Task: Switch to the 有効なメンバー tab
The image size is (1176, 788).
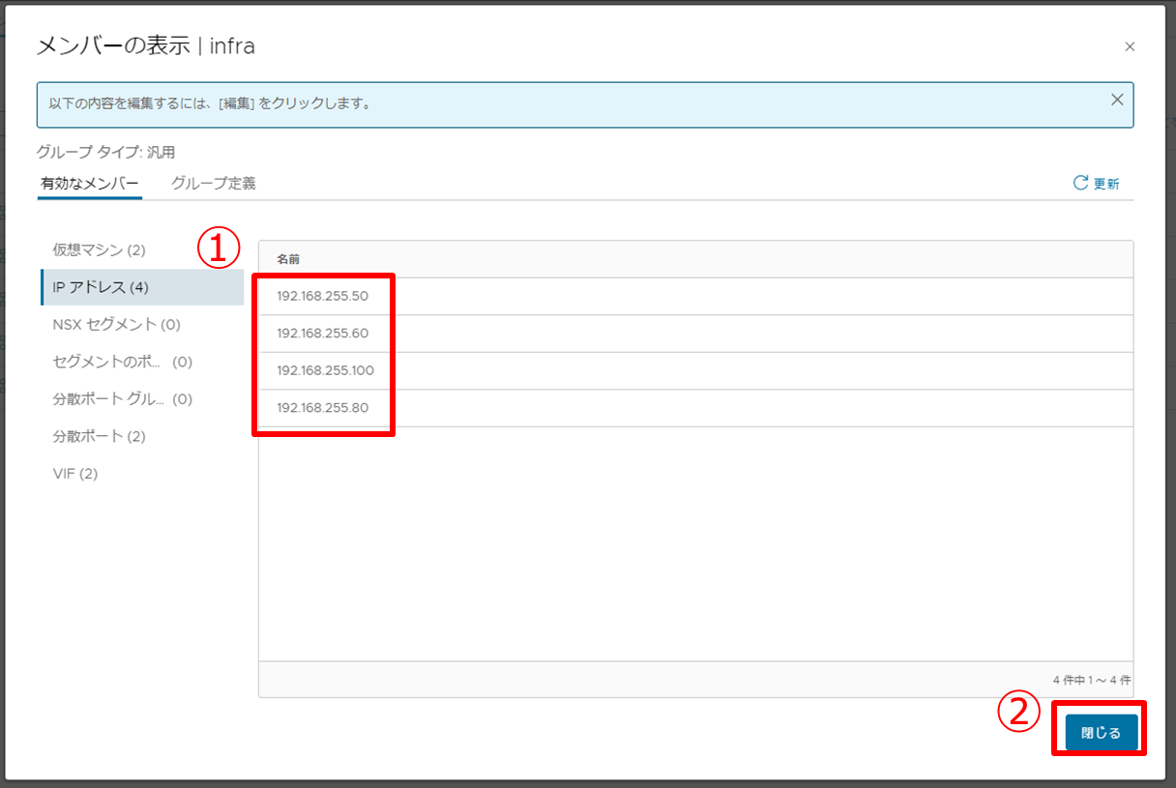Action: (90, 183)
